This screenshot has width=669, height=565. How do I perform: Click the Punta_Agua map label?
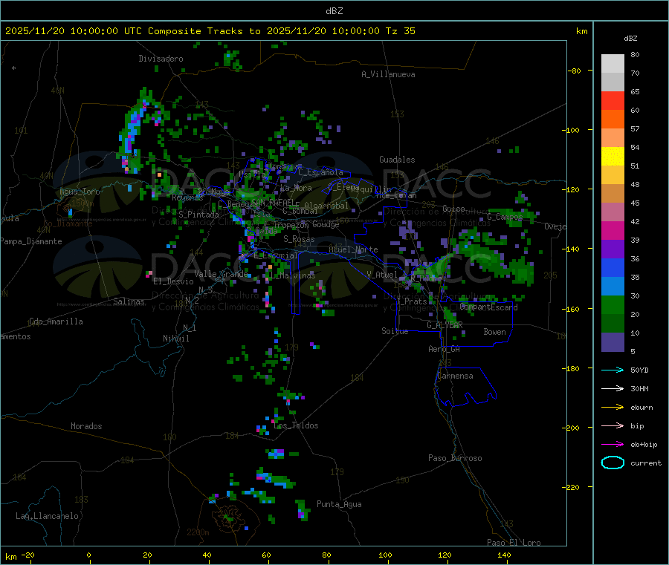(x=339, y=504)
